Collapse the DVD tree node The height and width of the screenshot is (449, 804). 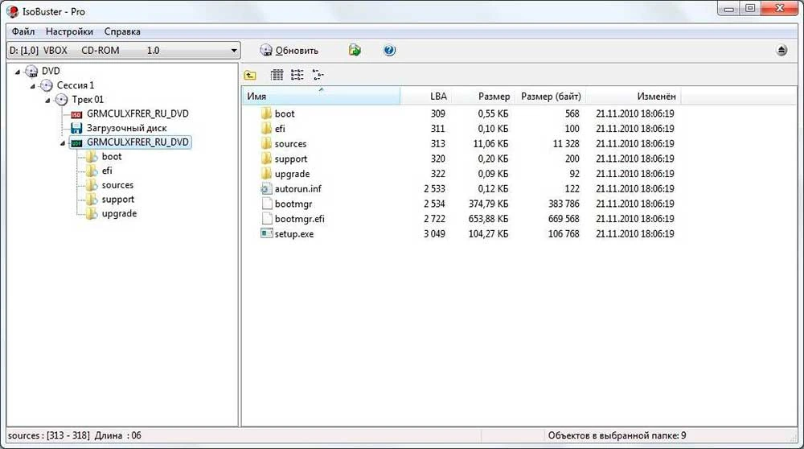pyautogui.click(x=18, y=72)
